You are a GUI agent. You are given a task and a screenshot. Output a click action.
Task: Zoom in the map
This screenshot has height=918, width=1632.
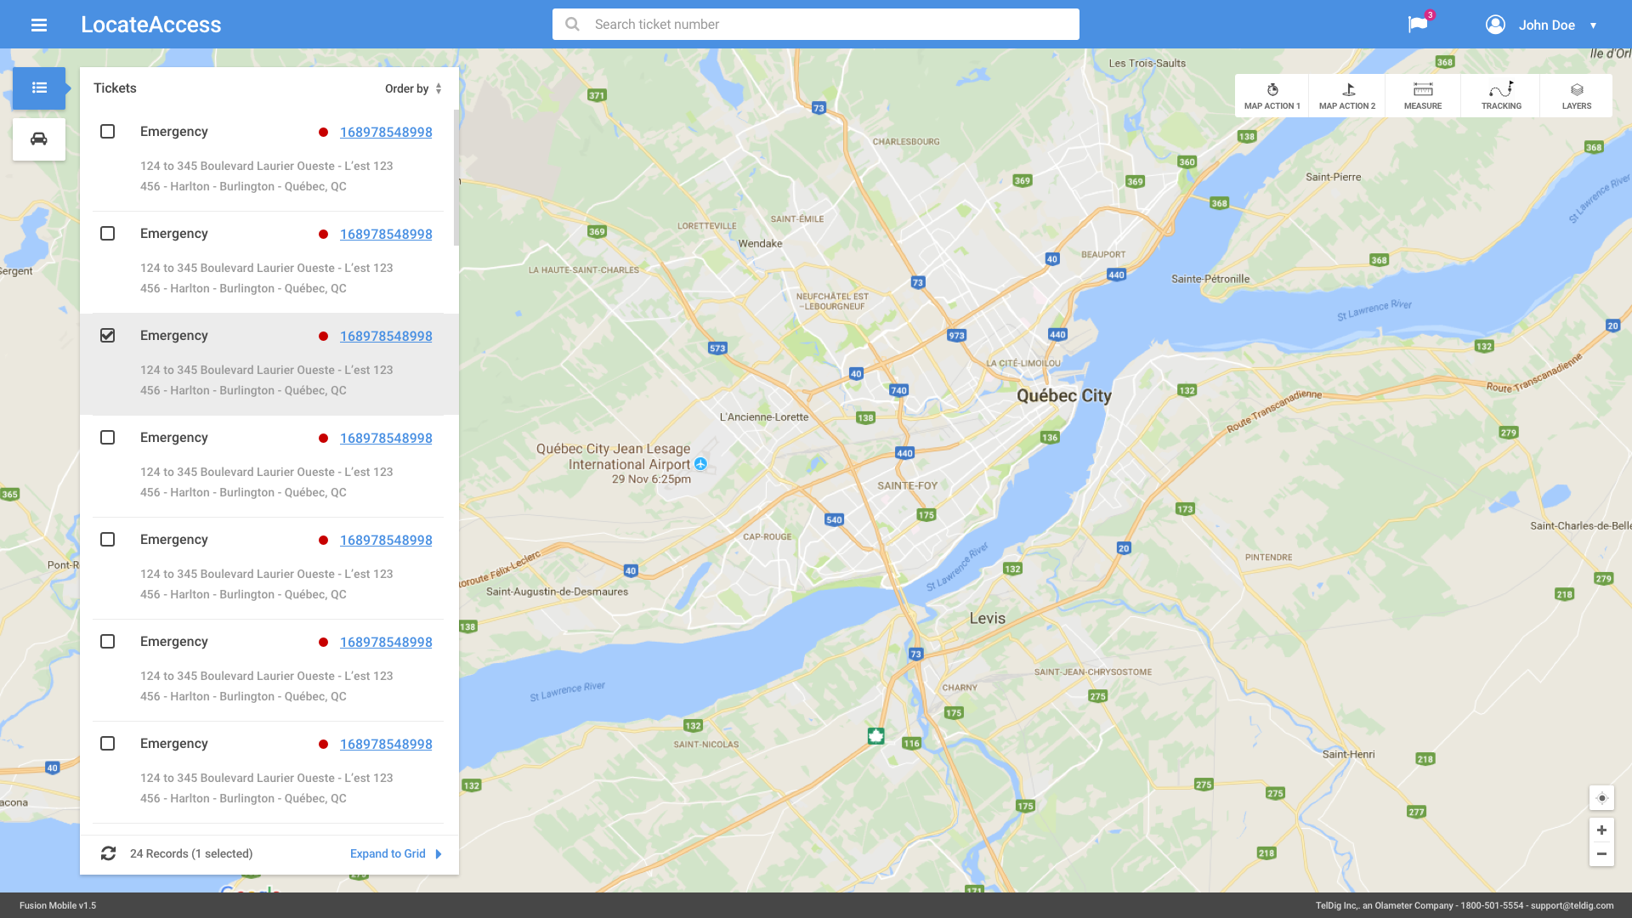point(1601,830)
